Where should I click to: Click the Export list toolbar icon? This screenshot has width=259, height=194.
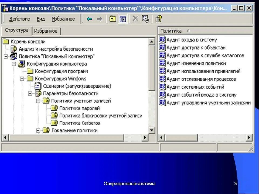pos(145,19)
